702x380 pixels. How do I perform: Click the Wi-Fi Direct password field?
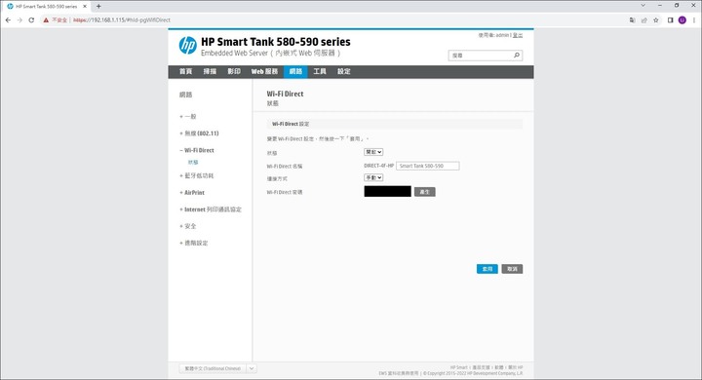coord(388,192)
